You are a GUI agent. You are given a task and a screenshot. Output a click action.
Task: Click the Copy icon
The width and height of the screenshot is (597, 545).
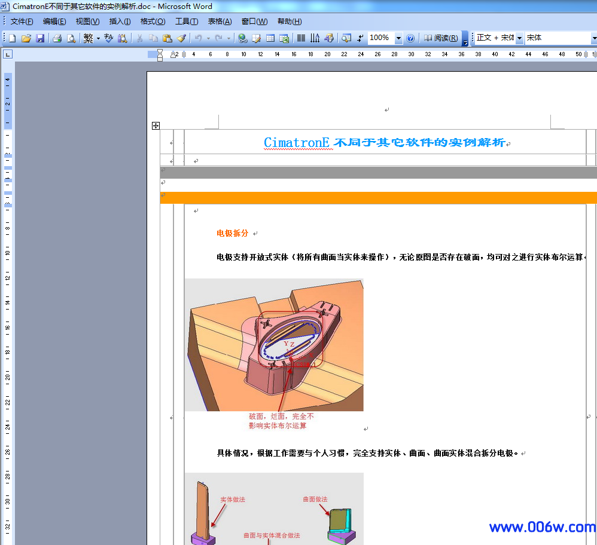tap(154, 38)
